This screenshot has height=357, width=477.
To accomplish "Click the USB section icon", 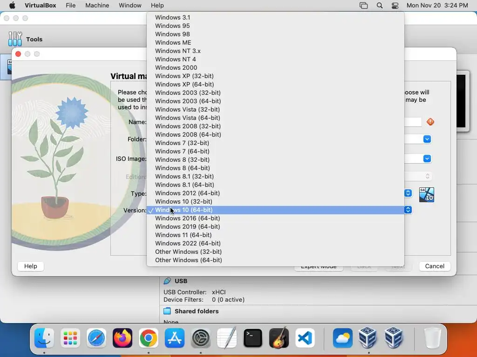I will [167, 281].
